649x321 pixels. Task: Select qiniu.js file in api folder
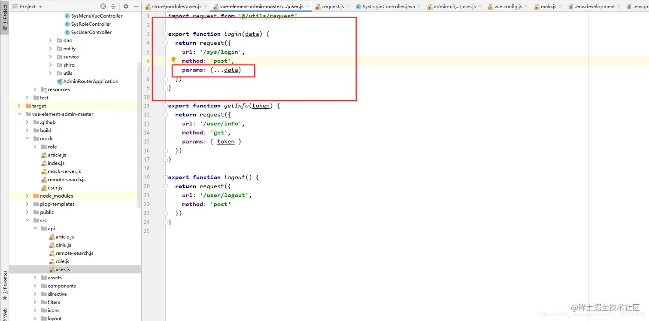[60, 245]
